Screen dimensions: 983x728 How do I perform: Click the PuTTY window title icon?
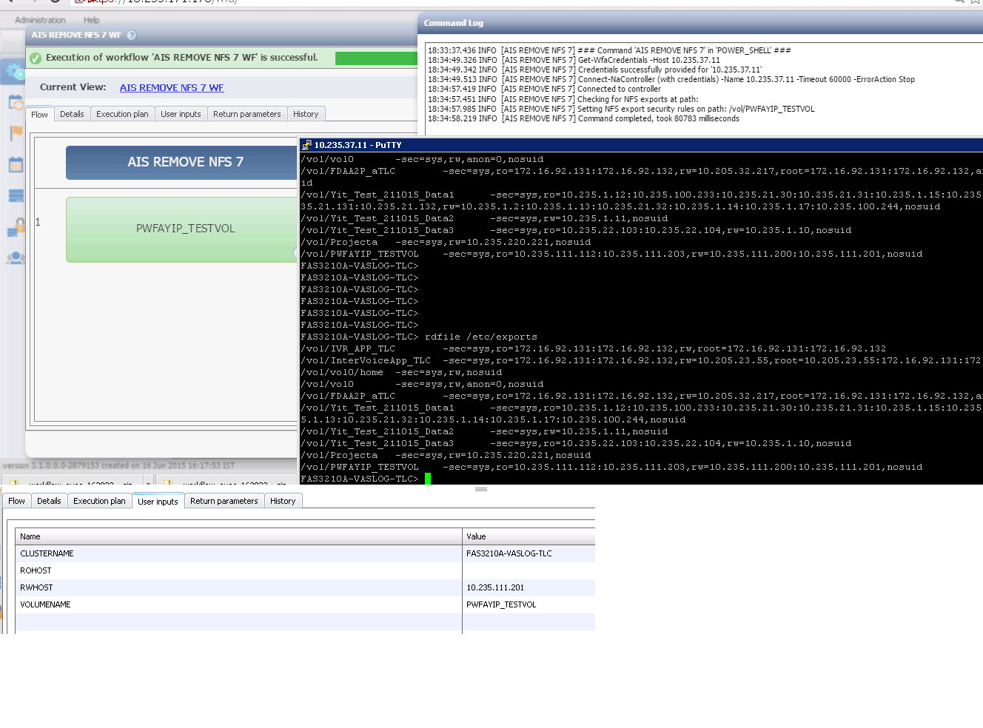pyautogui.click(x=306, y=145)
